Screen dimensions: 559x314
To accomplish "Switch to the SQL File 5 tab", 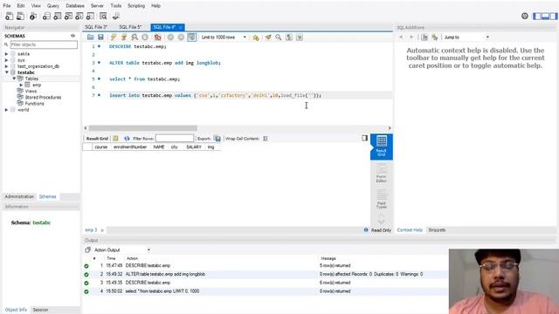I will coord(130,27).
